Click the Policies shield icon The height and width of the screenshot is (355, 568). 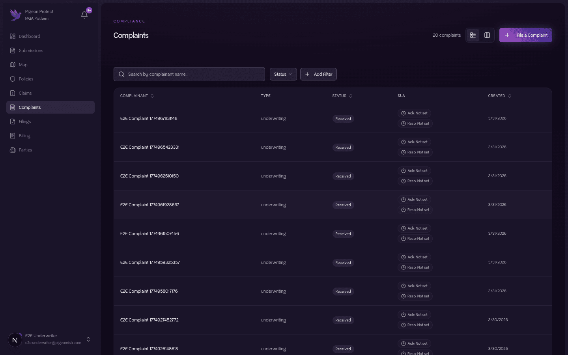pos(12,78)
